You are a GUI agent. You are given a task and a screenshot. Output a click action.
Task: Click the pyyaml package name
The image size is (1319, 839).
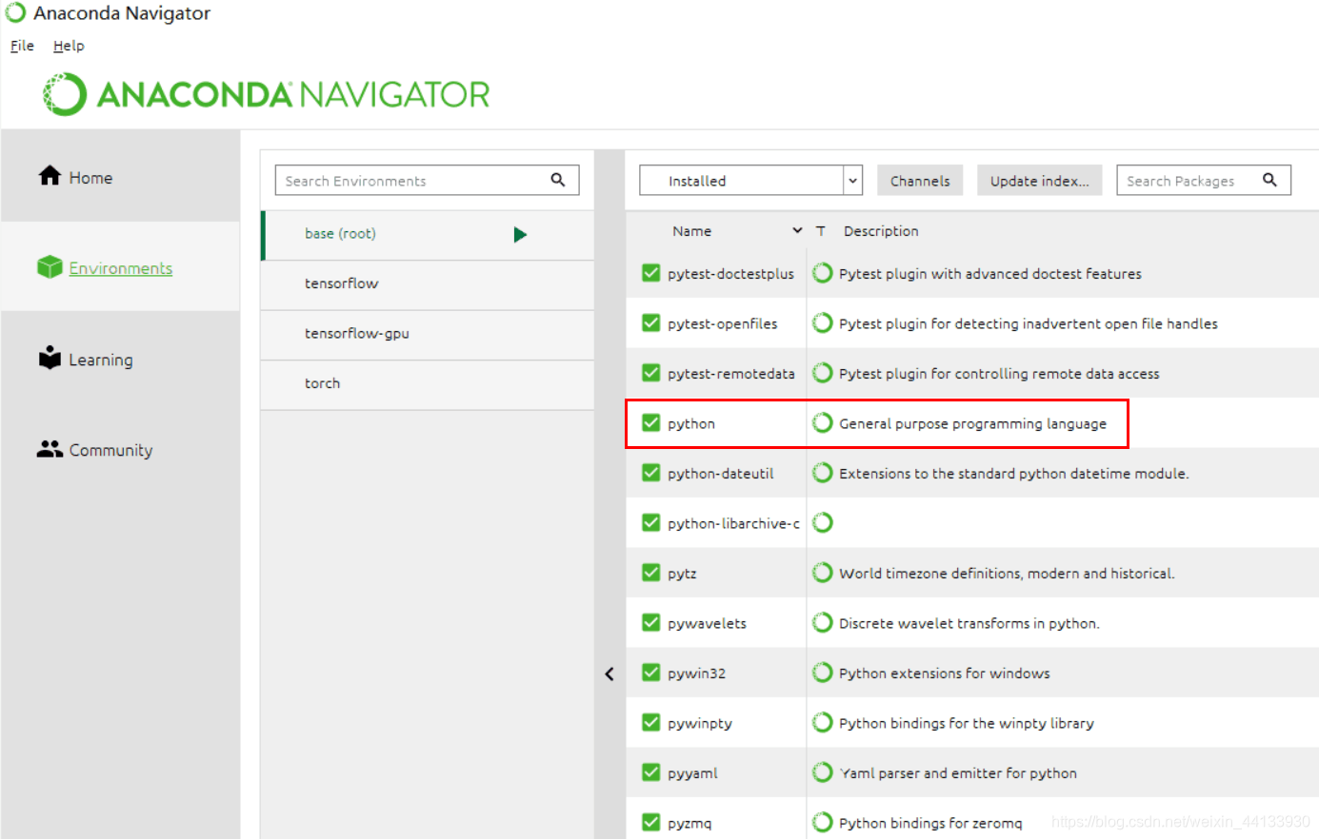point(692,773)
